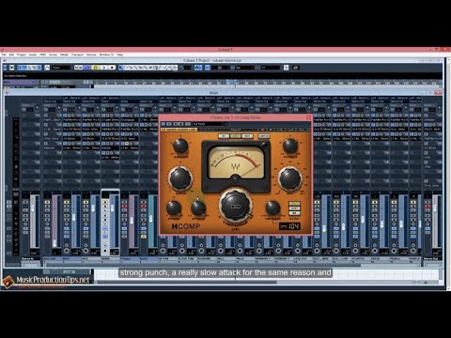
Task: Open the Help menu
Action: click(119, 54)
